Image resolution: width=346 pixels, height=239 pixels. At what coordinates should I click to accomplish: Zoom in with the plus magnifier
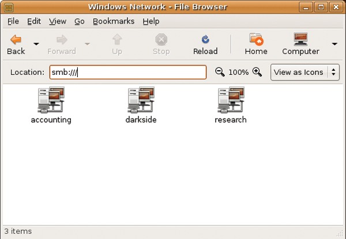pyautogui.click(x=257, y=72)
